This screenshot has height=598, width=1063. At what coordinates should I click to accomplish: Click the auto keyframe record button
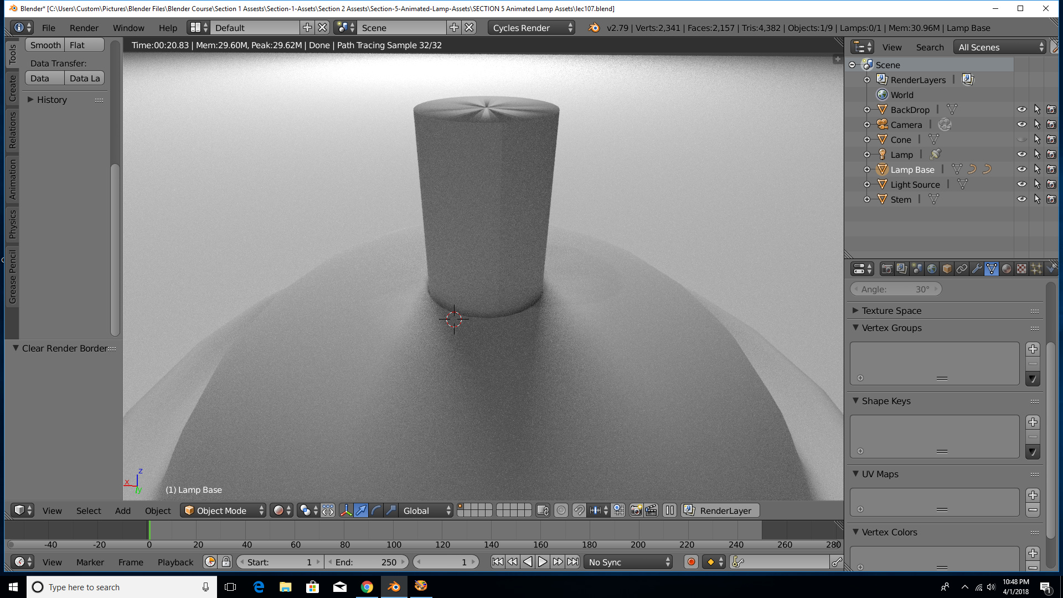click(x=691, y=562)
